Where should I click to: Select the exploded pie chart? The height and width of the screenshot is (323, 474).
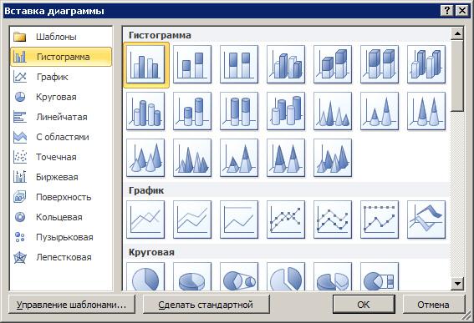click(286, 276)
